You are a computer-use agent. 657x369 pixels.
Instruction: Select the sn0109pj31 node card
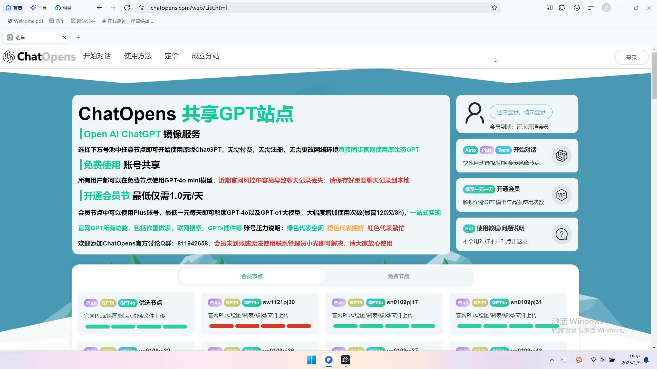[508, 314]
